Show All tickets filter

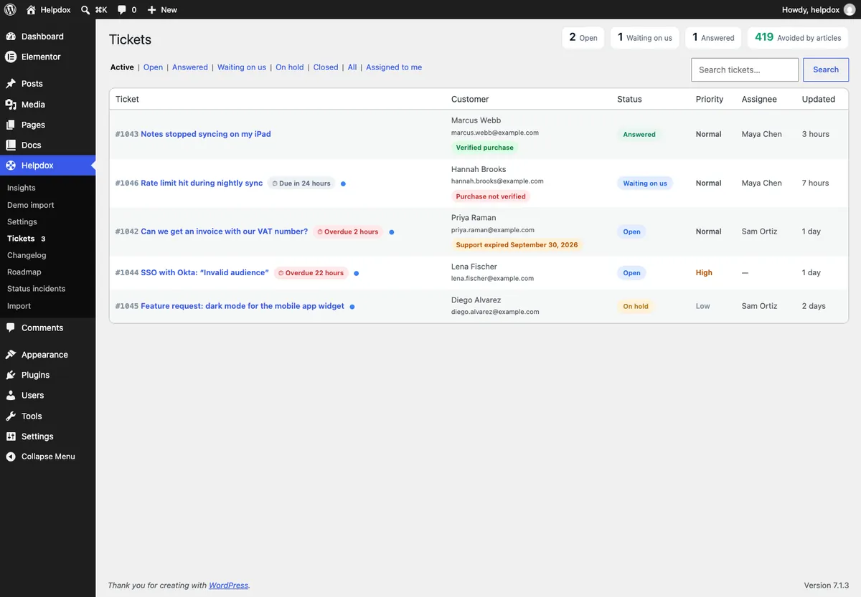click(352, 67)
